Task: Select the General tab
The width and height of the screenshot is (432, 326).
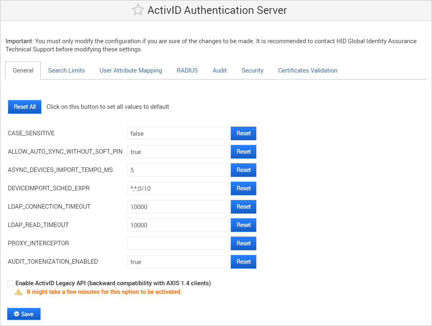Action: tap(23, 70)
